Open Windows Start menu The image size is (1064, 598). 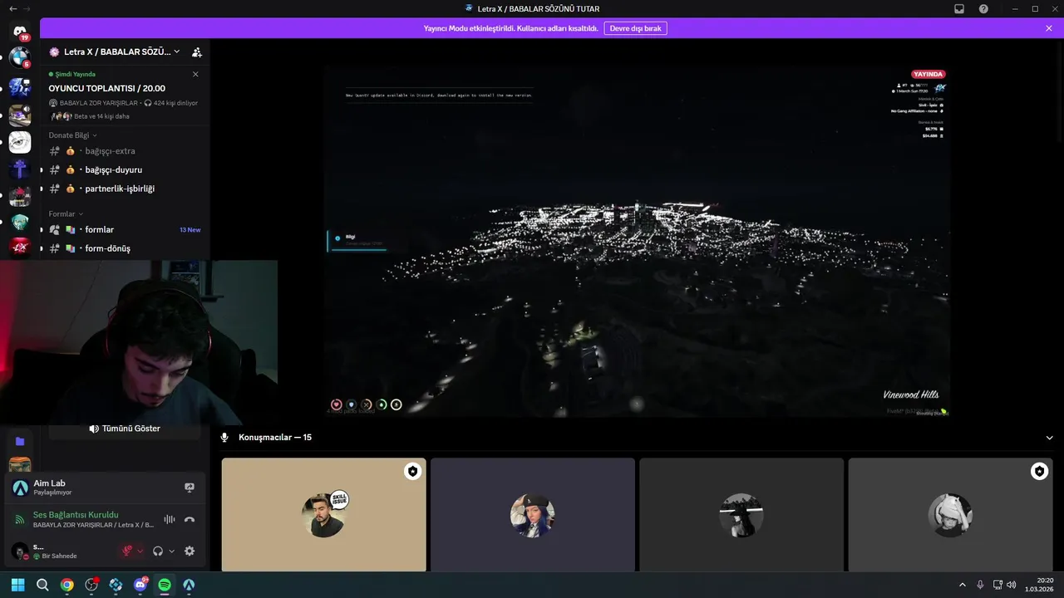17,585
